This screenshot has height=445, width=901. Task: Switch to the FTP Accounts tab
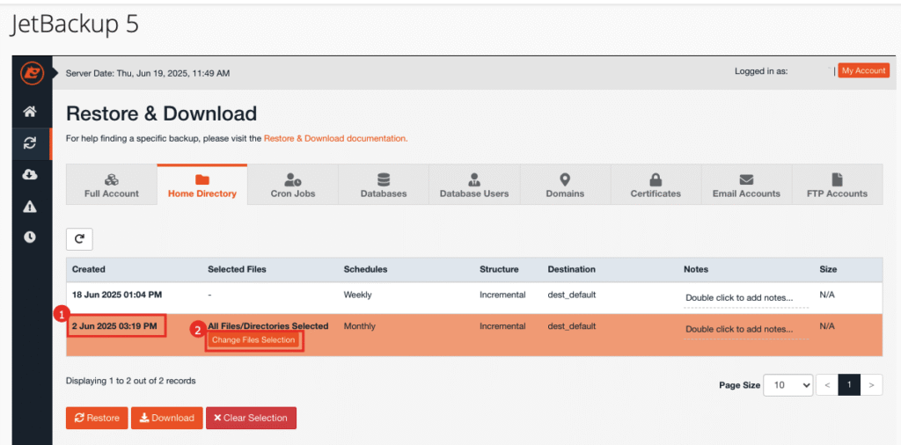(x=838, y=185)
